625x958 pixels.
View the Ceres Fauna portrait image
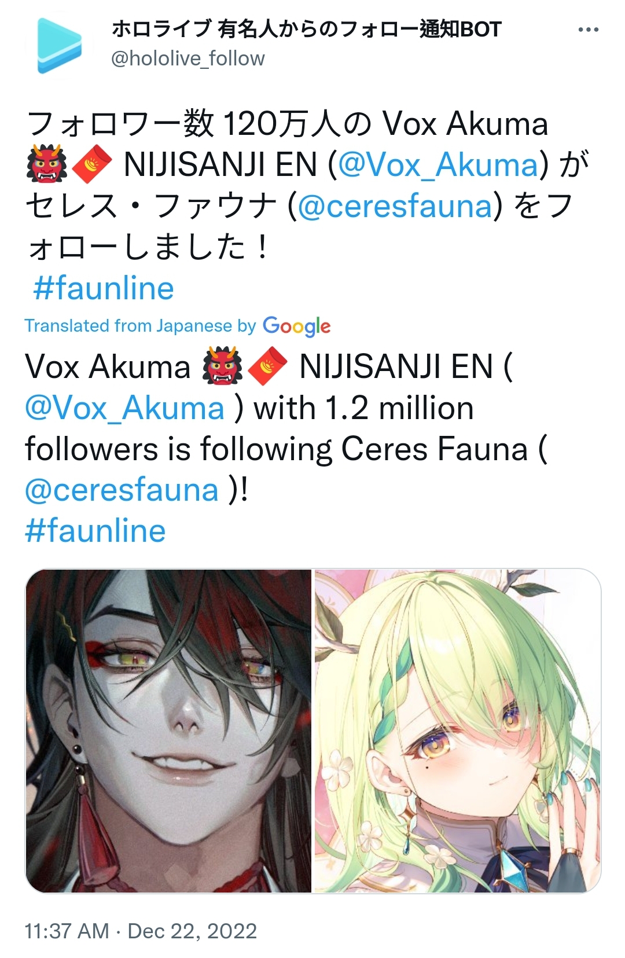(457, 731)
